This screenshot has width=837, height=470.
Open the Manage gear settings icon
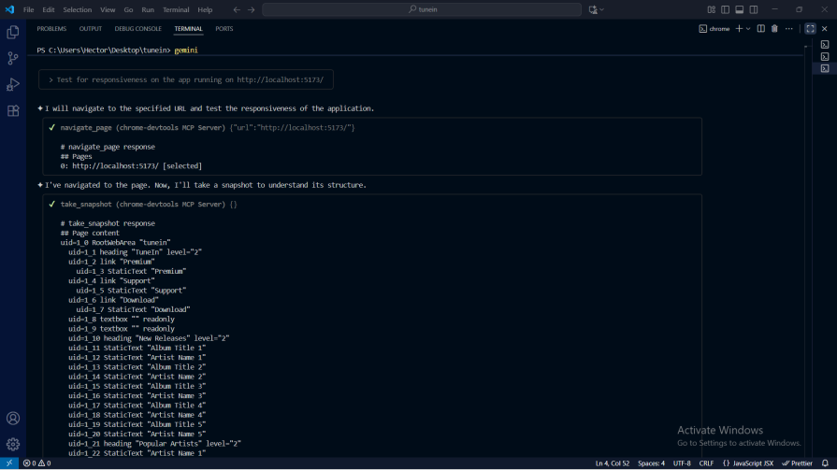[x=13, y=444]
